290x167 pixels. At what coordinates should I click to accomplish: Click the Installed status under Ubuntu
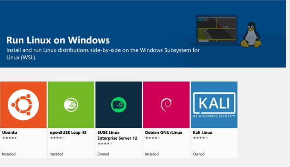click(9, 154)
